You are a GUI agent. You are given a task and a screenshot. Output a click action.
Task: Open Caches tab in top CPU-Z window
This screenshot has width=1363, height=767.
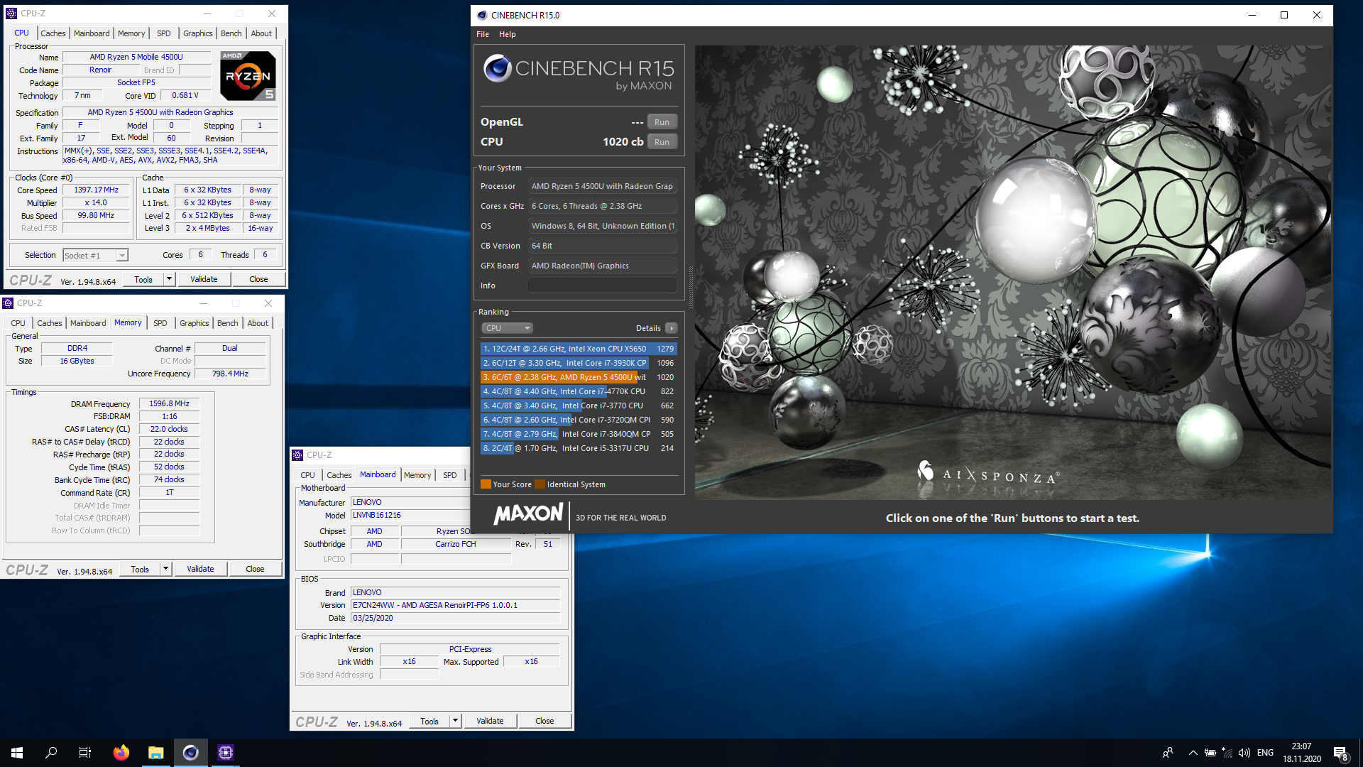pyautogui.click(x=53, y=33)
